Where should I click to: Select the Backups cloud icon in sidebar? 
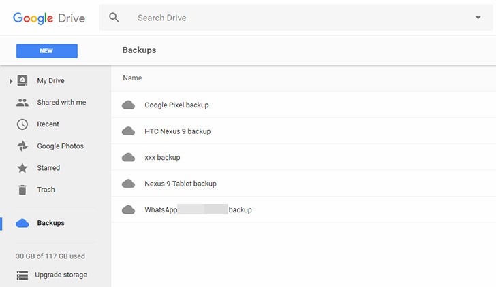click(x=22, y=223)
